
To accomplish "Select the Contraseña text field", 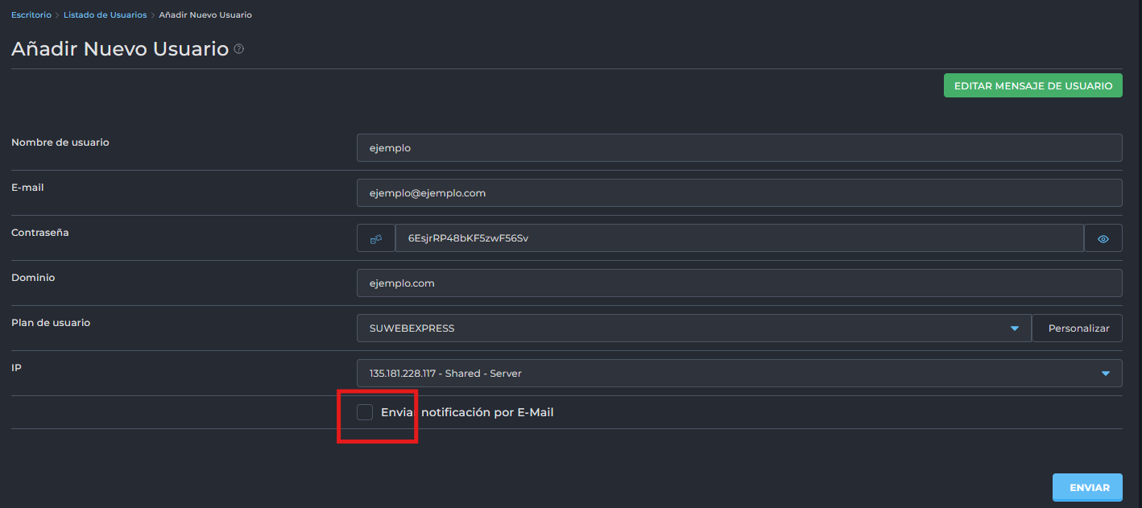I will 739,238.
